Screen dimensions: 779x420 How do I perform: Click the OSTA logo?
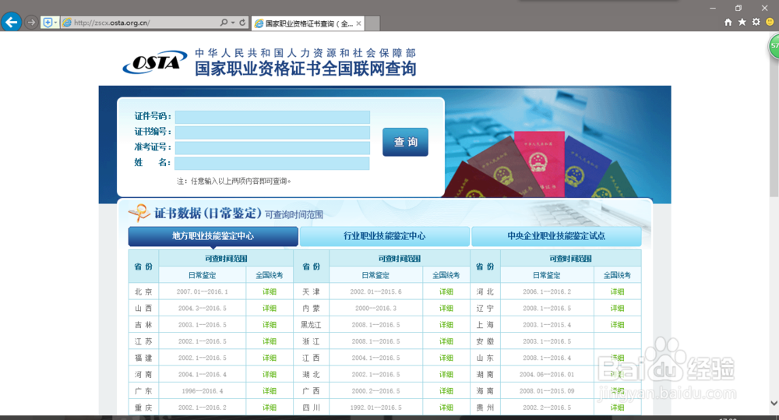click(x=154, y=62)
